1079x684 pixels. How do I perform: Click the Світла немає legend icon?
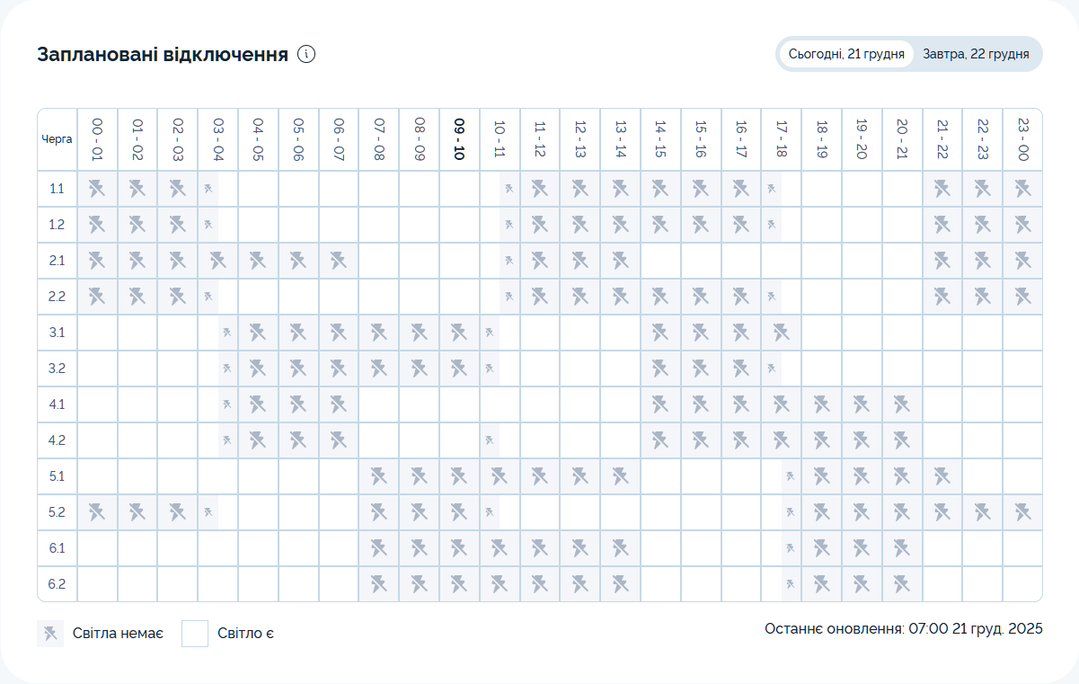click(50, 634)
